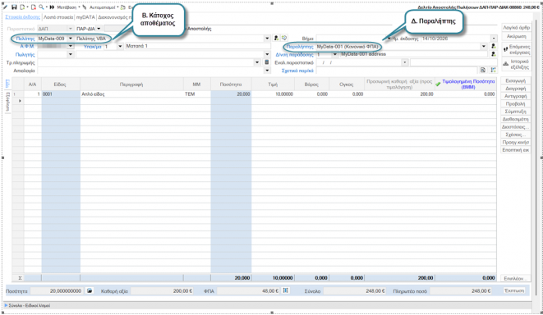Click the Εποπτική εικόνα button
This screenshot has height=315, width=543.
click(x=515, y=150)
